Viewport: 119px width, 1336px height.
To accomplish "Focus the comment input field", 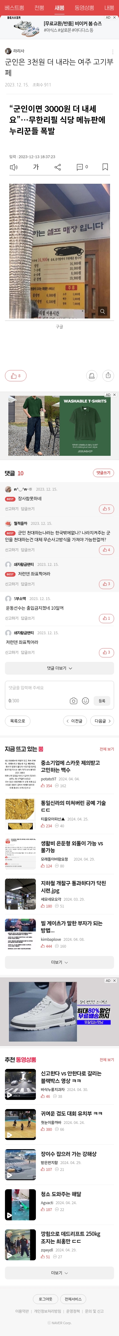I will 59,688.
